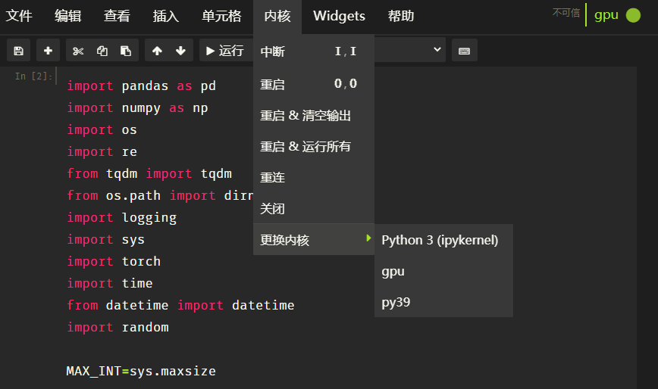Click the 不可信 trust notification
This screenshot has height=389, width=658.
566,13
